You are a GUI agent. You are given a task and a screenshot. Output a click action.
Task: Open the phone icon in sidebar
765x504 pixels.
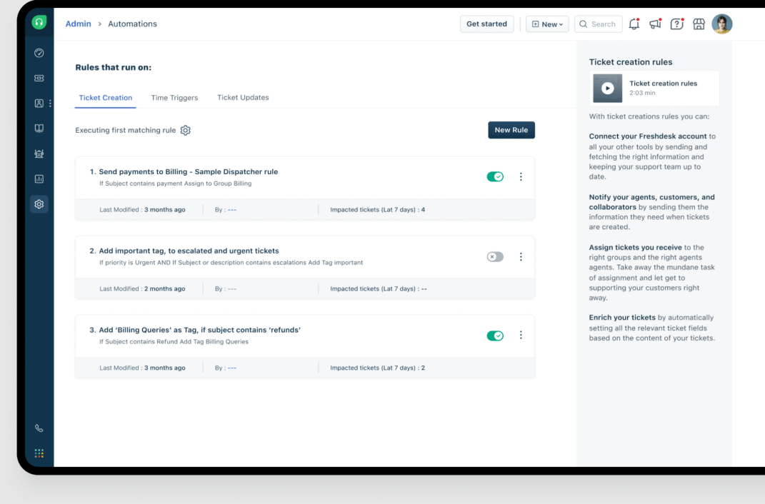coord(39,428)
